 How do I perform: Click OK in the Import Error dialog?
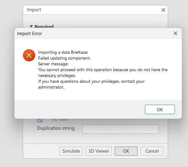click(x=160, y=110)
